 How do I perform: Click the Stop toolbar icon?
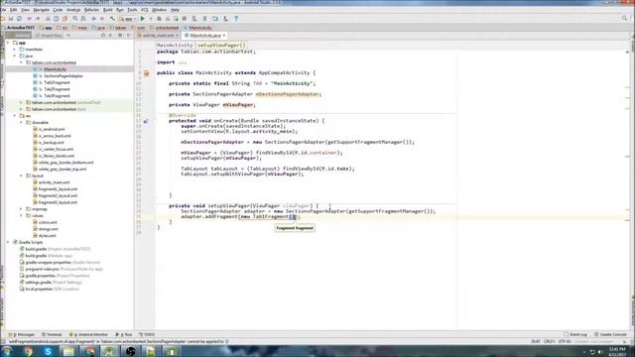tap(185, 19)
